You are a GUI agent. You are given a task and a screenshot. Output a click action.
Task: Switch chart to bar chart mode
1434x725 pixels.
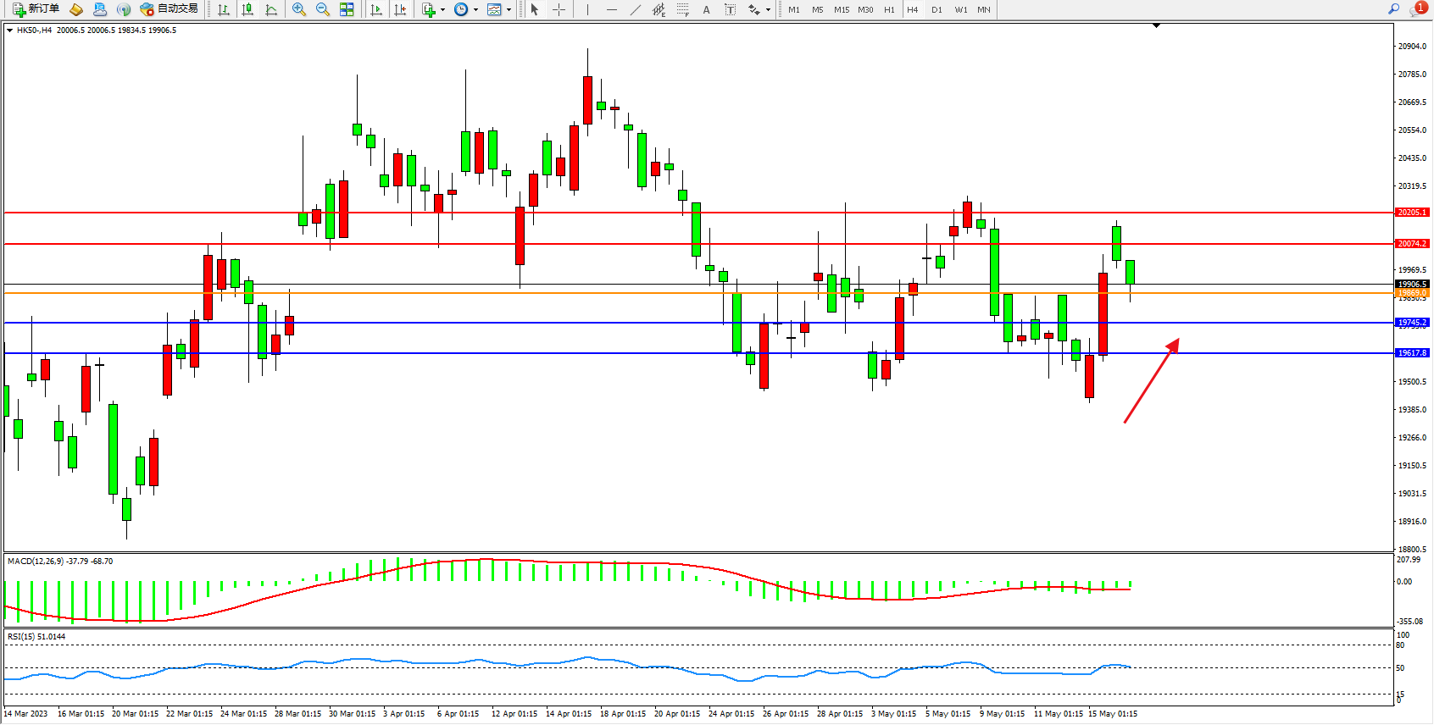(x=224, y=9)
